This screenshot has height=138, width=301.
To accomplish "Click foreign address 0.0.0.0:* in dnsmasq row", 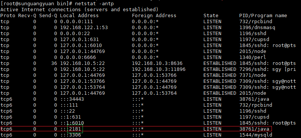I will click(x=145, y=27).
